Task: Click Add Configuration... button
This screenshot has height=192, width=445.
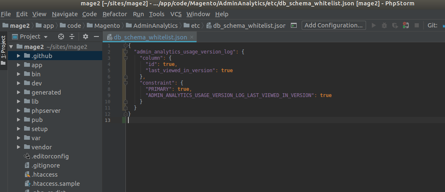Action: click(x=334, y=25)
